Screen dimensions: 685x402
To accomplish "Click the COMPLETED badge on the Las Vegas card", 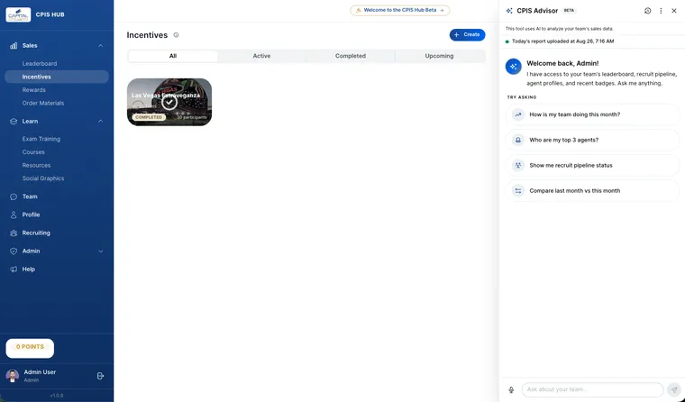I will [x=149, y=117].
